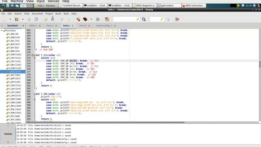Navigate back with the toolbar arrow

pyautogui.click(x=62, y=19)
